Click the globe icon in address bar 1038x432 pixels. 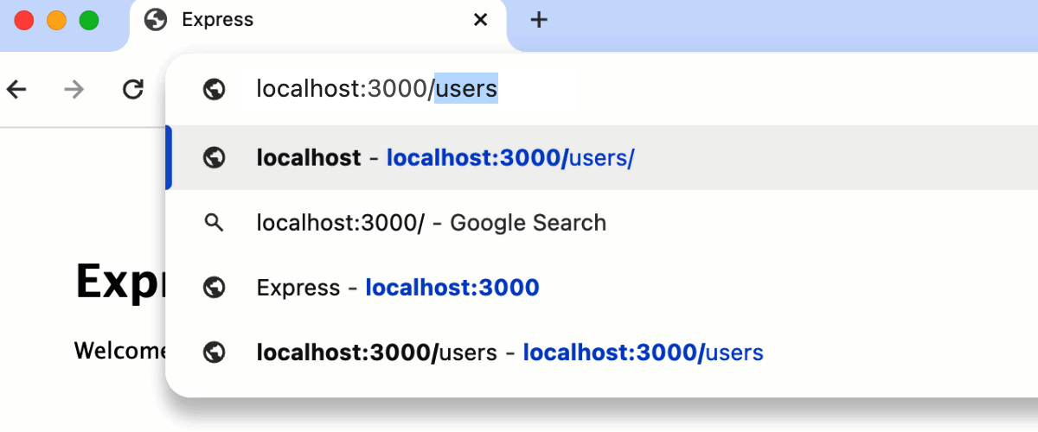214,89
